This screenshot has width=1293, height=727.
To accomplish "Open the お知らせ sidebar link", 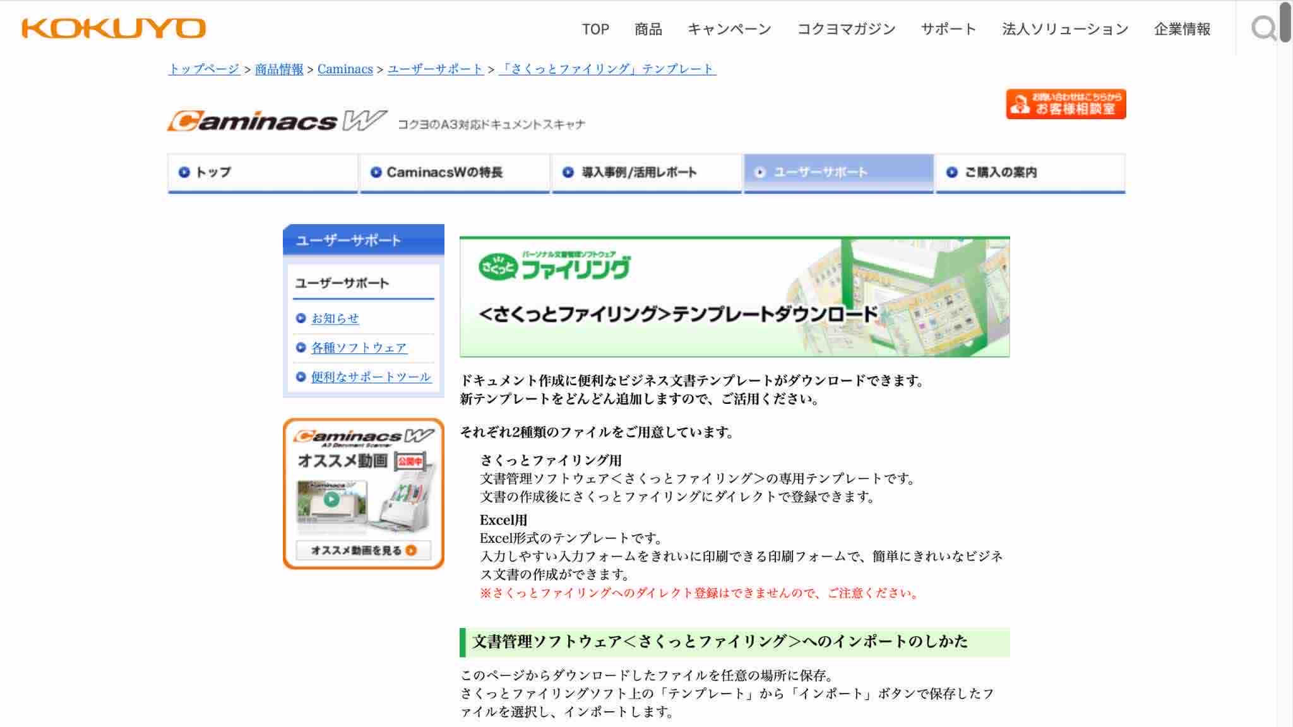I will pos(335,318).
